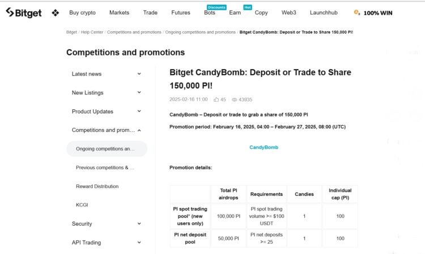Image resolution: width=425 pixels, height=254 pixels.
Task: Click PI net deposits >= 25 cell
Action: pos(266,238)
